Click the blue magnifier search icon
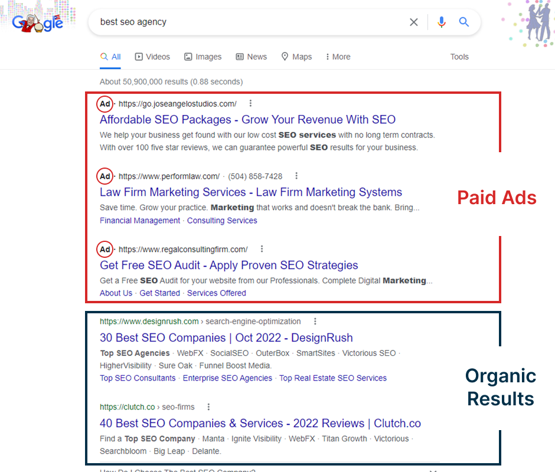This screenshot has width=555, height=472. [463, 22]
